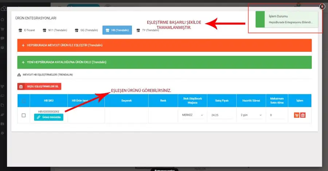328x171 pixels.
Task: Switch to the TY (Trendalin) tab
Action: [x=148, y=30]
